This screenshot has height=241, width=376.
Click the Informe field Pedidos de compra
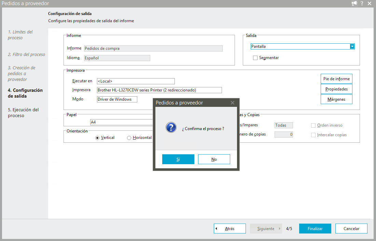pos(153,48)
